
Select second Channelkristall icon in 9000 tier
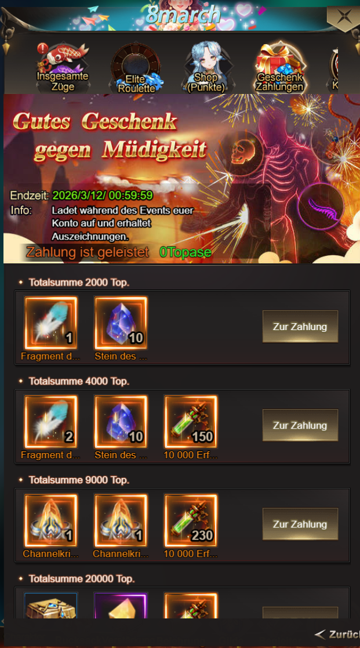(121, 520)
